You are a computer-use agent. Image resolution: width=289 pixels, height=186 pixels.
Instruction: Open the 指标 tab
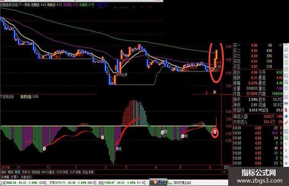4,172
